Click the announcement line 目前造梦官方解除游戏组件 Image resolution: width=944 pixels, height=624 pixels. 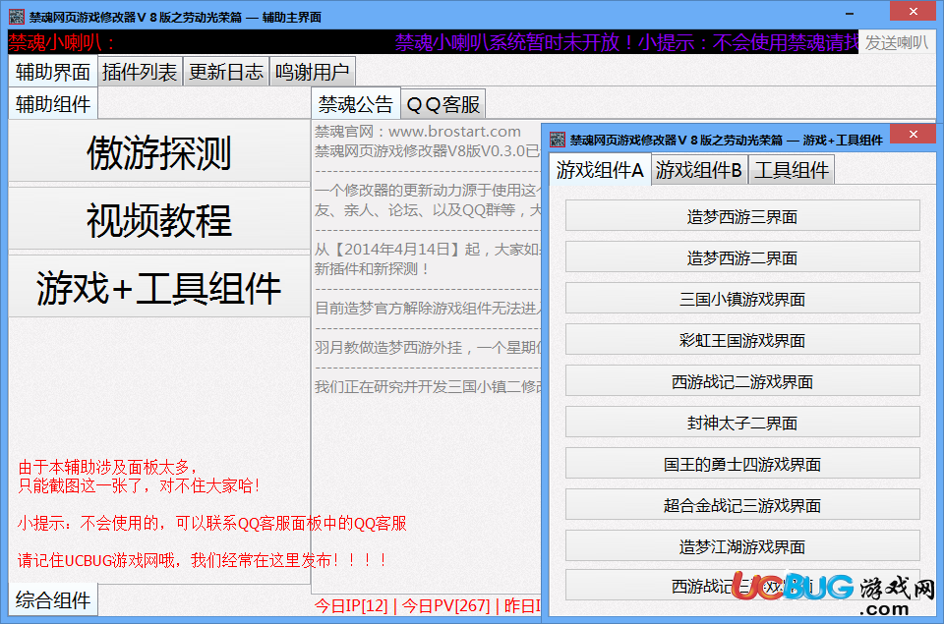428,309
